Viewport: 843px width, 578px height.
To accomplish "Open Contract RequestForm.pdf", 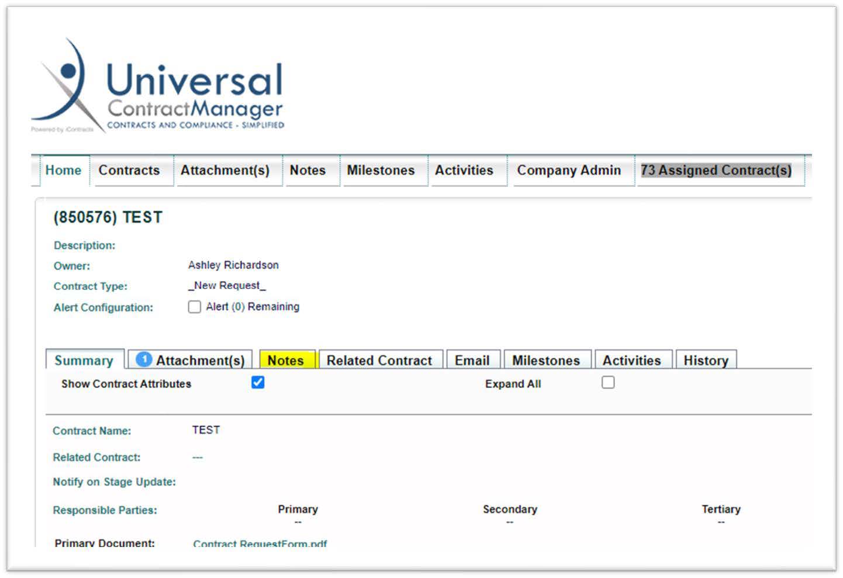I will click(260, 544).
